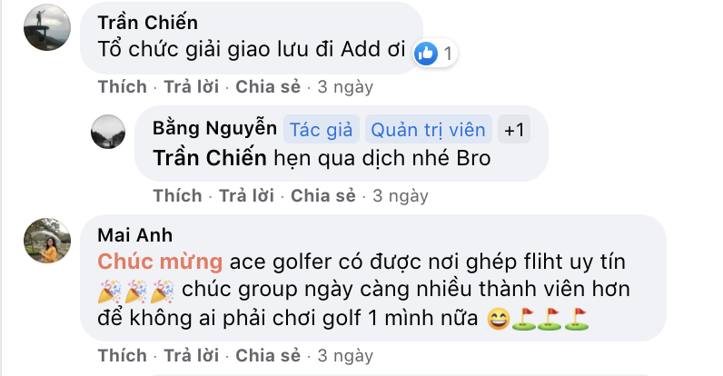Expand the +1 additional badges indicator
The image size is (723, 376).
pos(514,130)
